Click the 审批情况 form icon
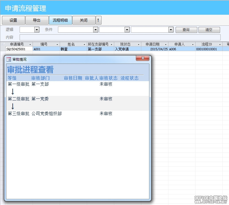Image resolution: width=229 pixels, height=205 pixels. point(9,59)
